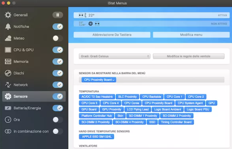The height and width of the screenshot is (149, 232).
Task: Select the Timing Controller Board sensor
Action: tap(176, 122)
